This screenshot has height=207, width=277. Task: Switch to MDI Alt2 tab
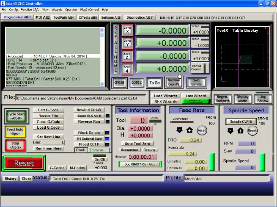42,17
